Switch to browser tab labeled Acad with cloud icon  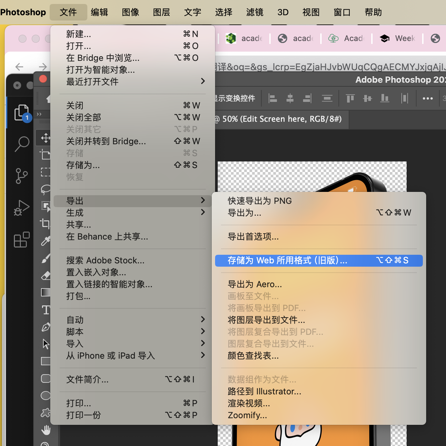(346, 38)
